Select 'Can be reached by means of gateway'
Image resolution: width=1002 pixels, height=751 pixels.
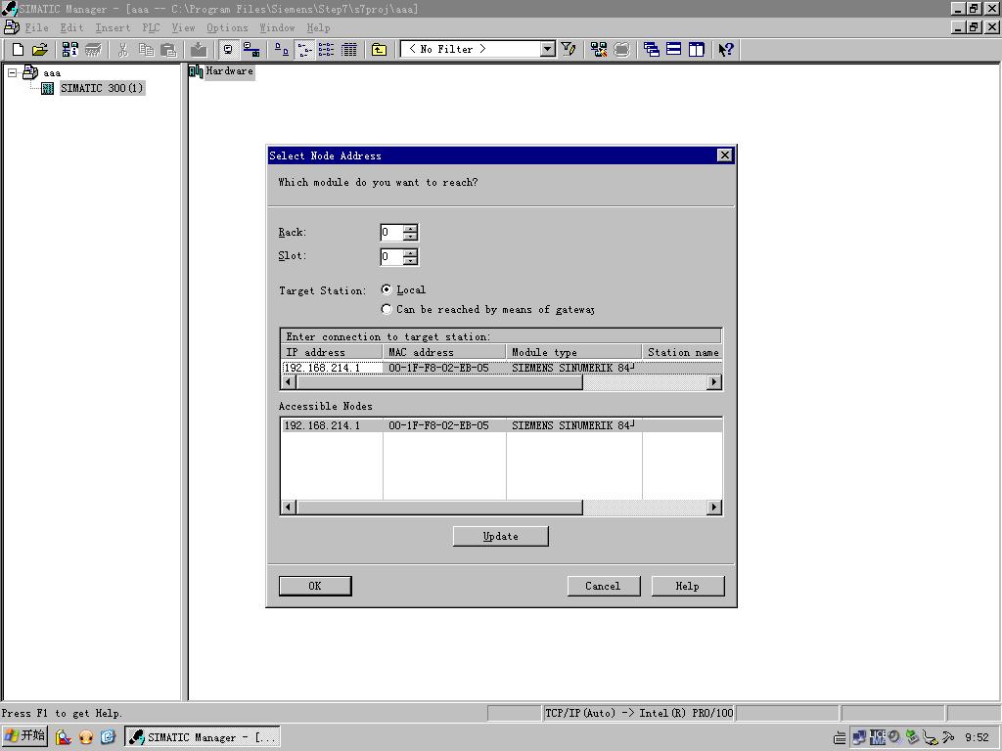coord(387,309)
